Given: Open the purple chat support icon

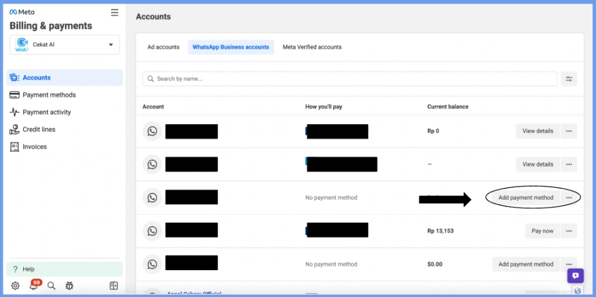Looking at the screenshot, I should pyautogui.click(x=575, y=276).
